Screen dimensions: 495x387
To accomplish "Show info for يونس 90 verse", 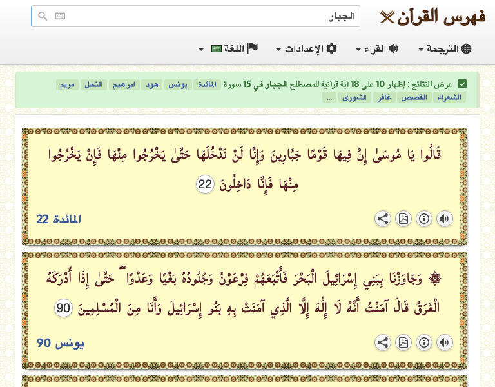I will coord(424,342).
